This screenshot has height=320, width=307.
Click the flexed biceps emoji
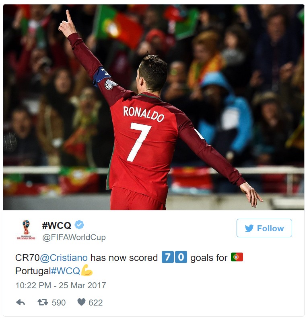click(x=87, y=270)
